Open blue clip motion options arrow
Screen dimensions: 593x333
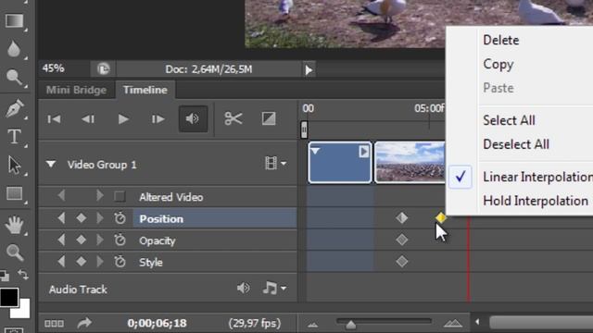(364, 152)
